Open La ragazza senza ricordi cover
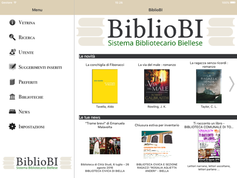 point(209,86)
